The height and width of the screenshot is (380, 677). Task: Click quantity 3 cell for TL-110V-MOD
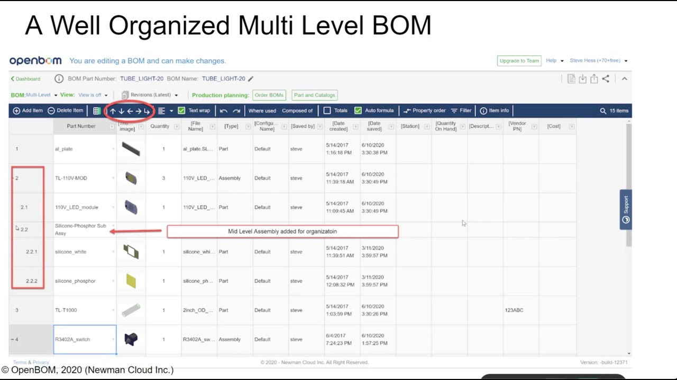pos(163,178)
